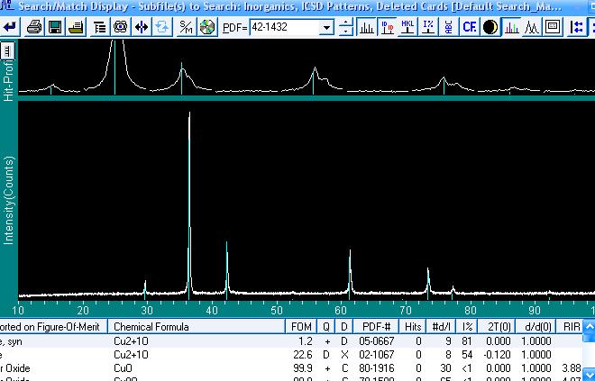Screen dimensions: 595x381
Task: Open the PDF number dropdown list
Action: coord(327,28)
